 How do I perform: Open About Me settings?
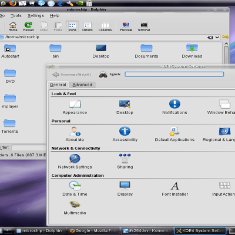tap(75, 135)
